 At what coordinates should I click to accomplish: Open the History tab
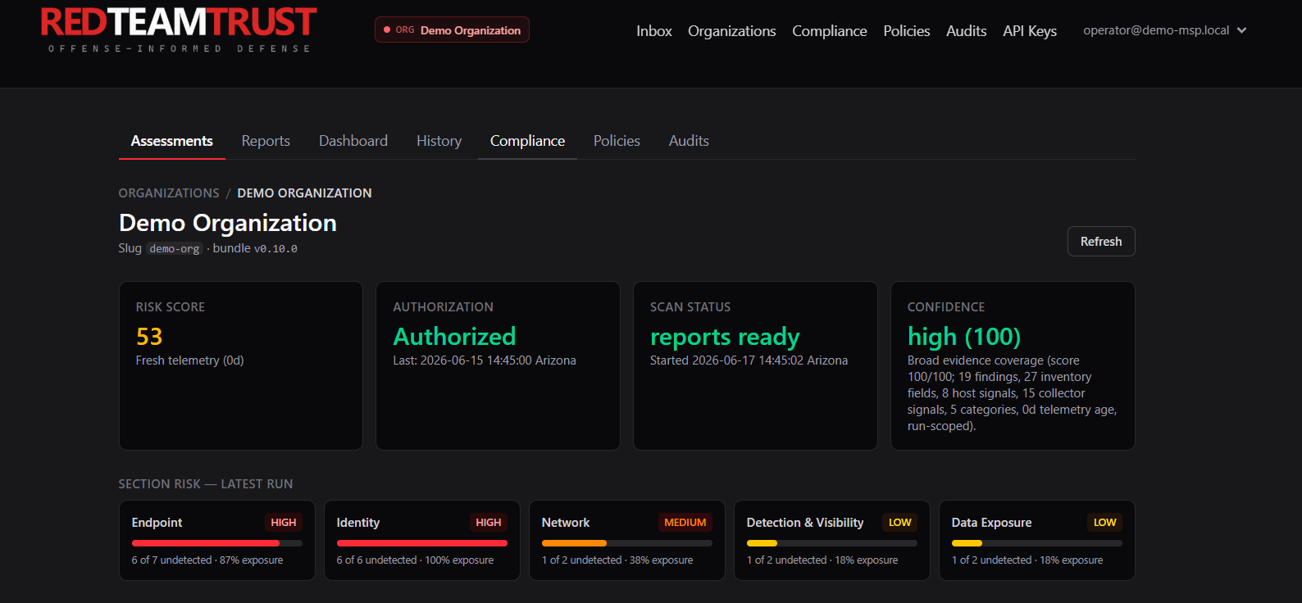pyautogui.click(x=439, y=141)
